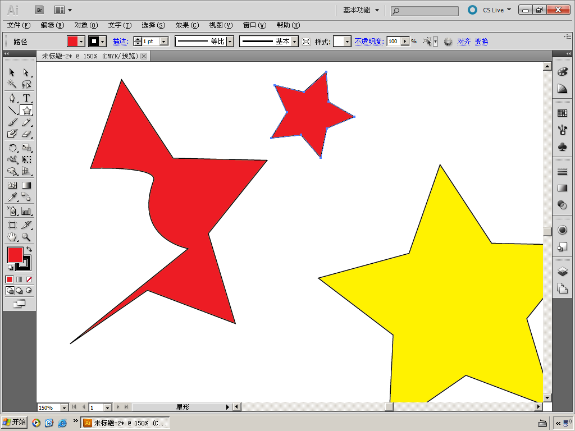Select the Type tool
This screenshot has width=575, height=431.
(x=26, y=98)
